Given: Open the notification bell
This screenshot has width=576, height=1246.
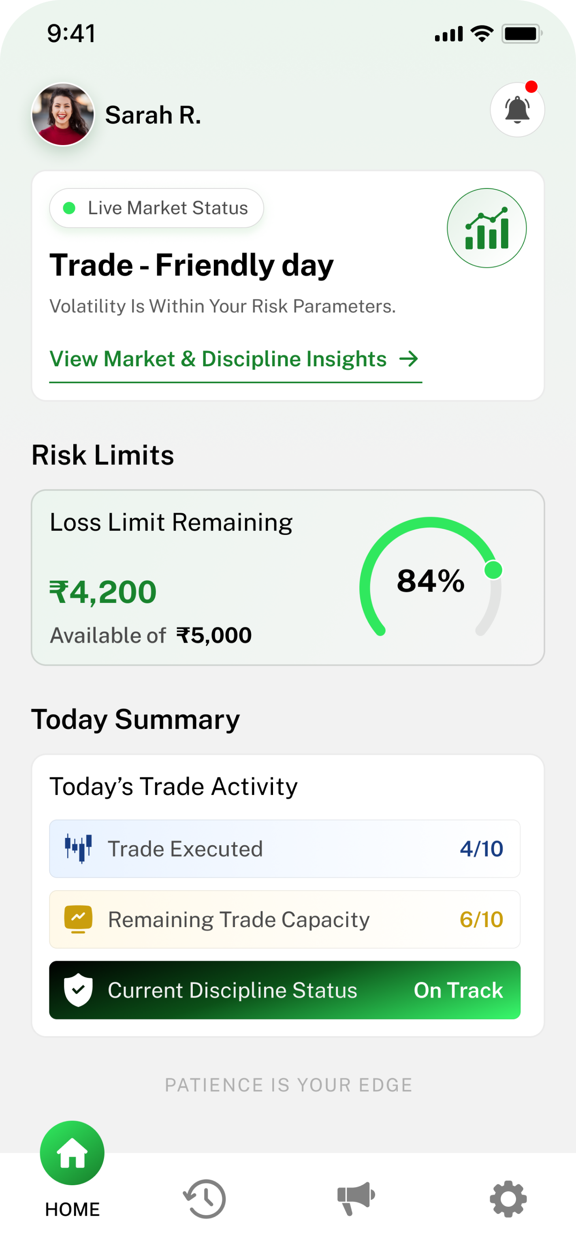Looking at the screenshot, I should 517,110.
